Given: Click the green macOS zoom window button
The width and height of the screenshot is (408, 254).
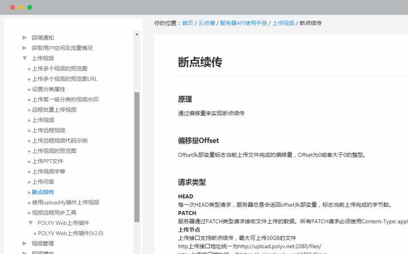Looking at the screenshot, I should click(x=30, y=7).
